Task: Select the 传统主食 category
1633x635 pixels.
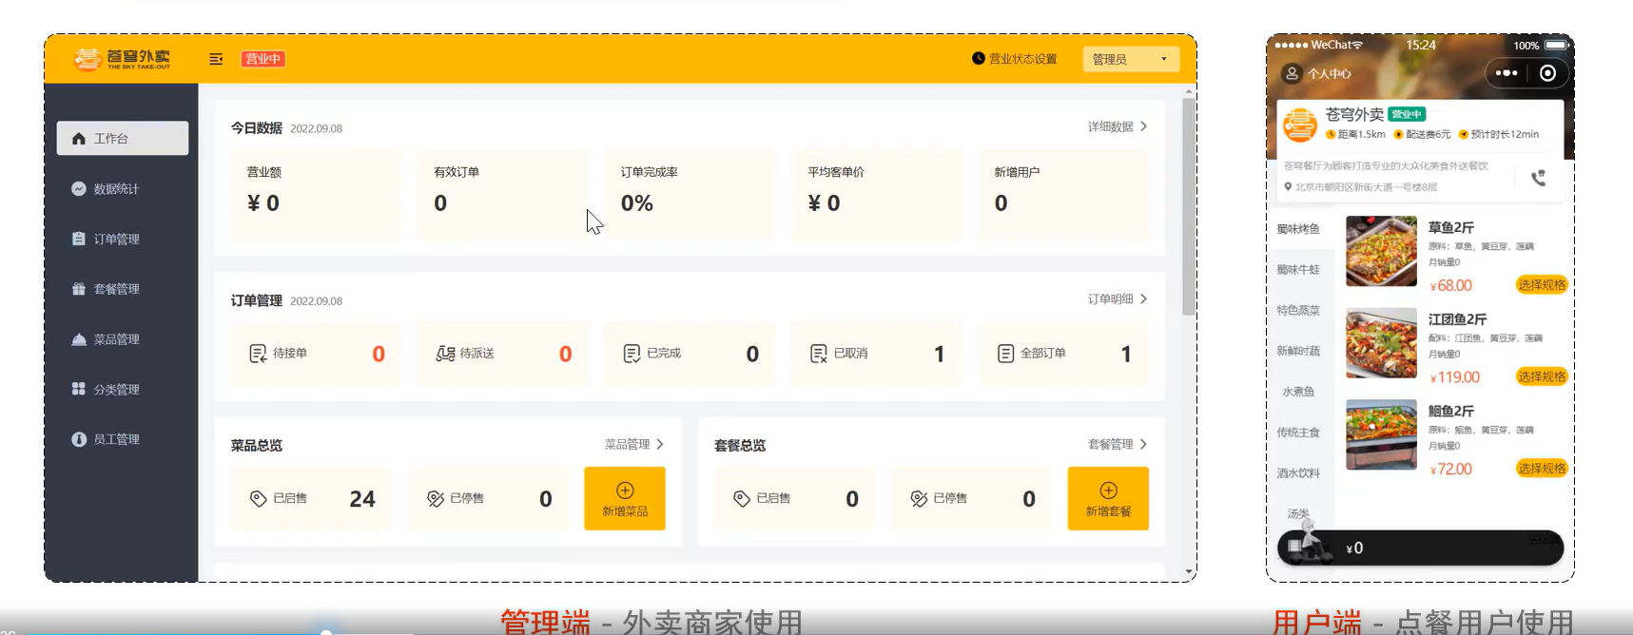Action: coord(1298,433)
